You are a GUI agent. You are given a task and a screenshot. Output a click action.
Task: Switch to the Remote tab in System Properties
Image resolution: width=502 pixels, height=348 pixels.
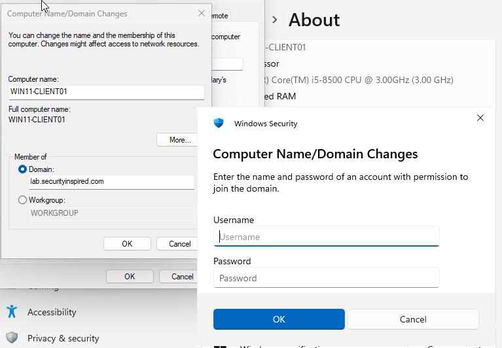tap(221, 16)
